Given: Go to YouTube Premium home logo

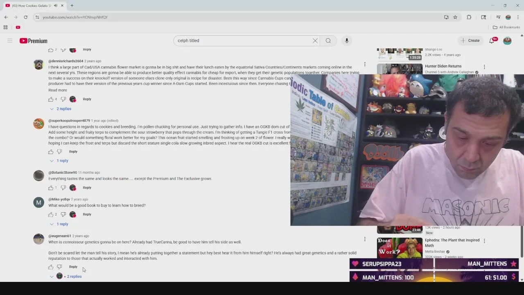Looking at the screenshot, I should point(33,41).
